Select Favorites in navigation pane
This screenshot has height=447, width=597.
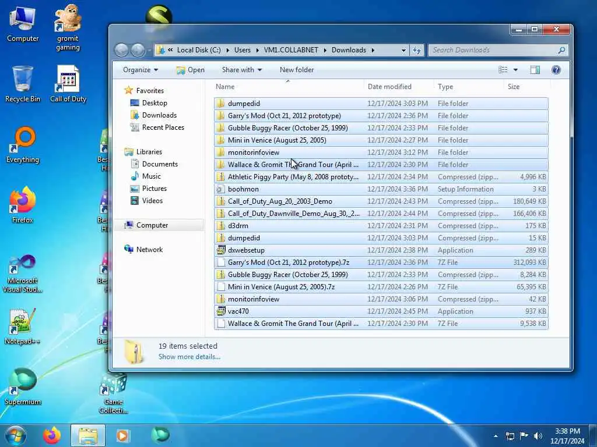point(145,90)
